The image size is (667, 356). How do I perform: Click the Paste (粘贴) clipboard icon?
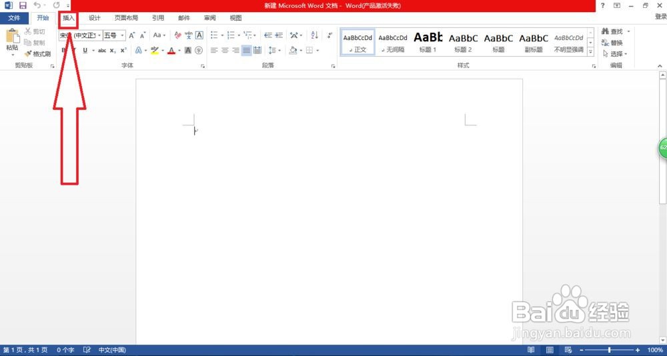tap(12, 36)
